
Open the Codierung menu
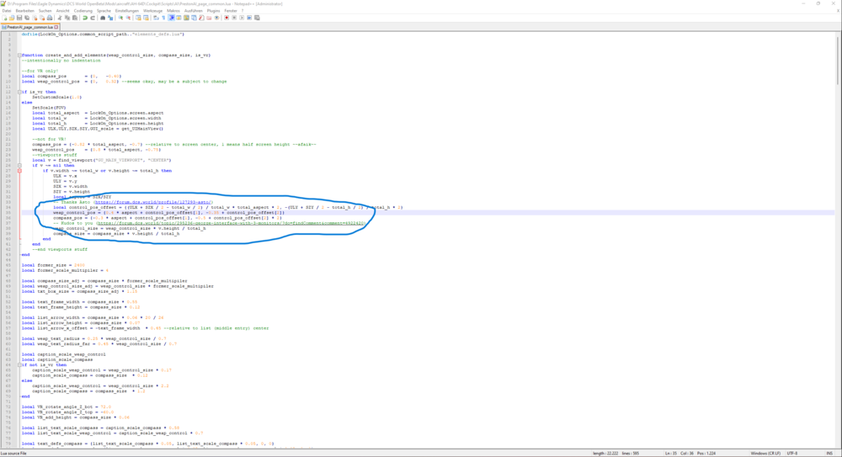click(83, 11)
